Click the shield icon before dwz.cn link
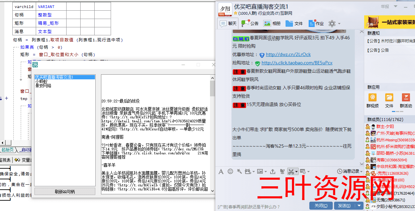This screenshot has height=211, width=415. (x=262, y=55)
